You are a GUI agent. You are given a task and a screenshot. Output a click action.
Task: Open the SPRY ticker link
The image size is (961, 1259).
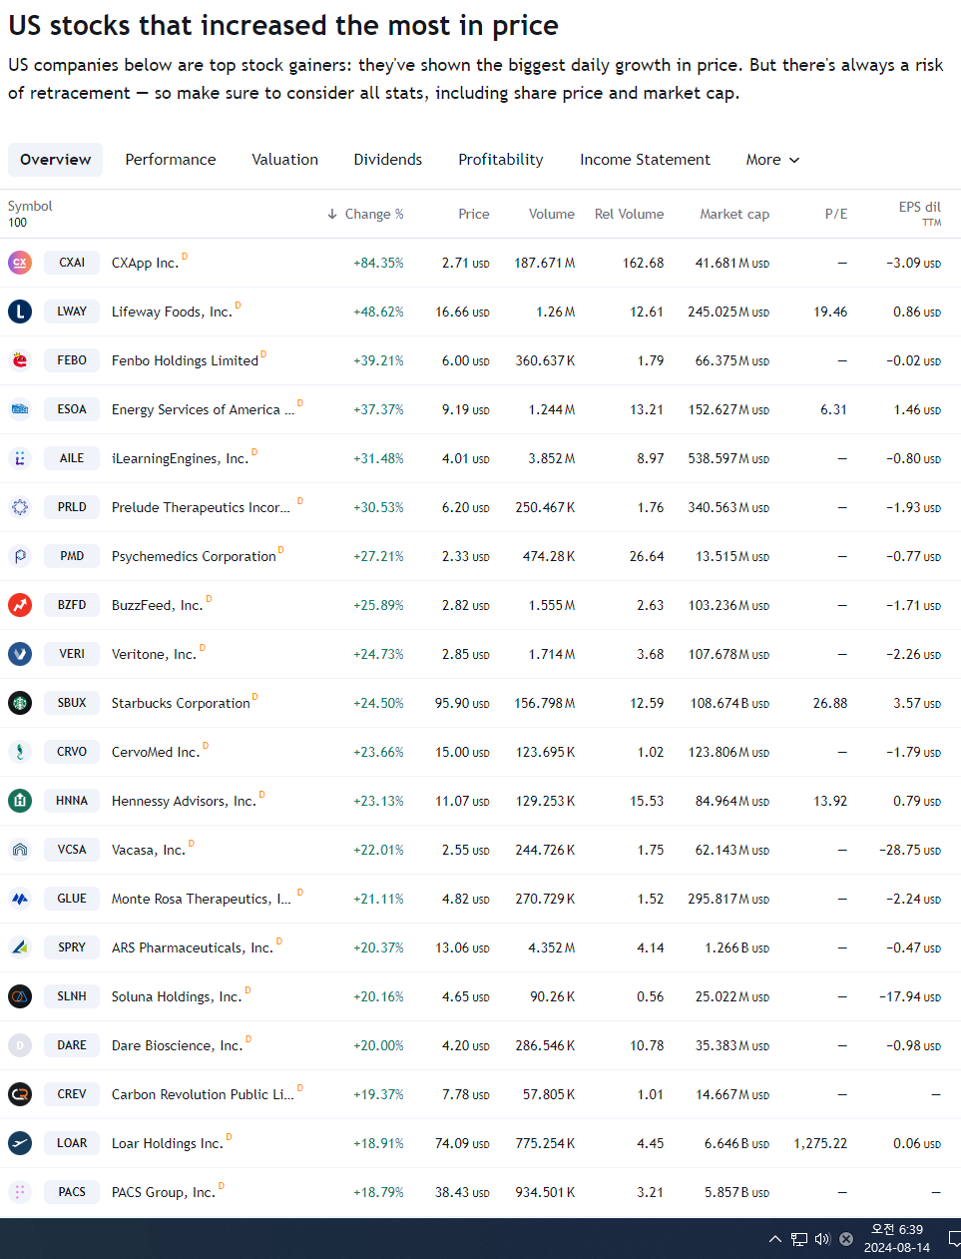point(72,947)
